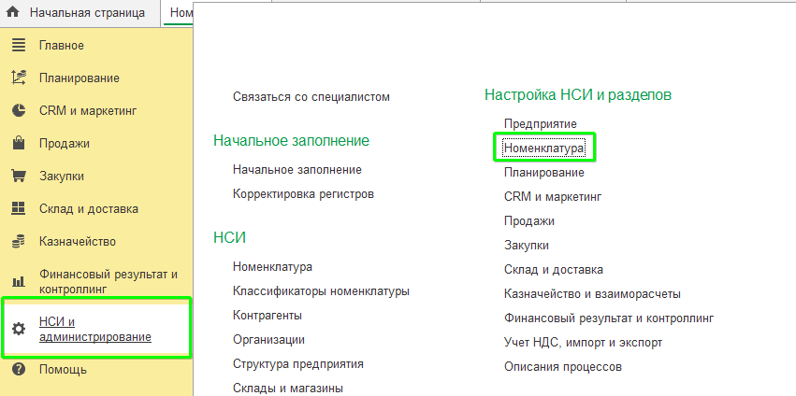
Task: Open Классификаторы номенклатуры
Action: point(321,291)
